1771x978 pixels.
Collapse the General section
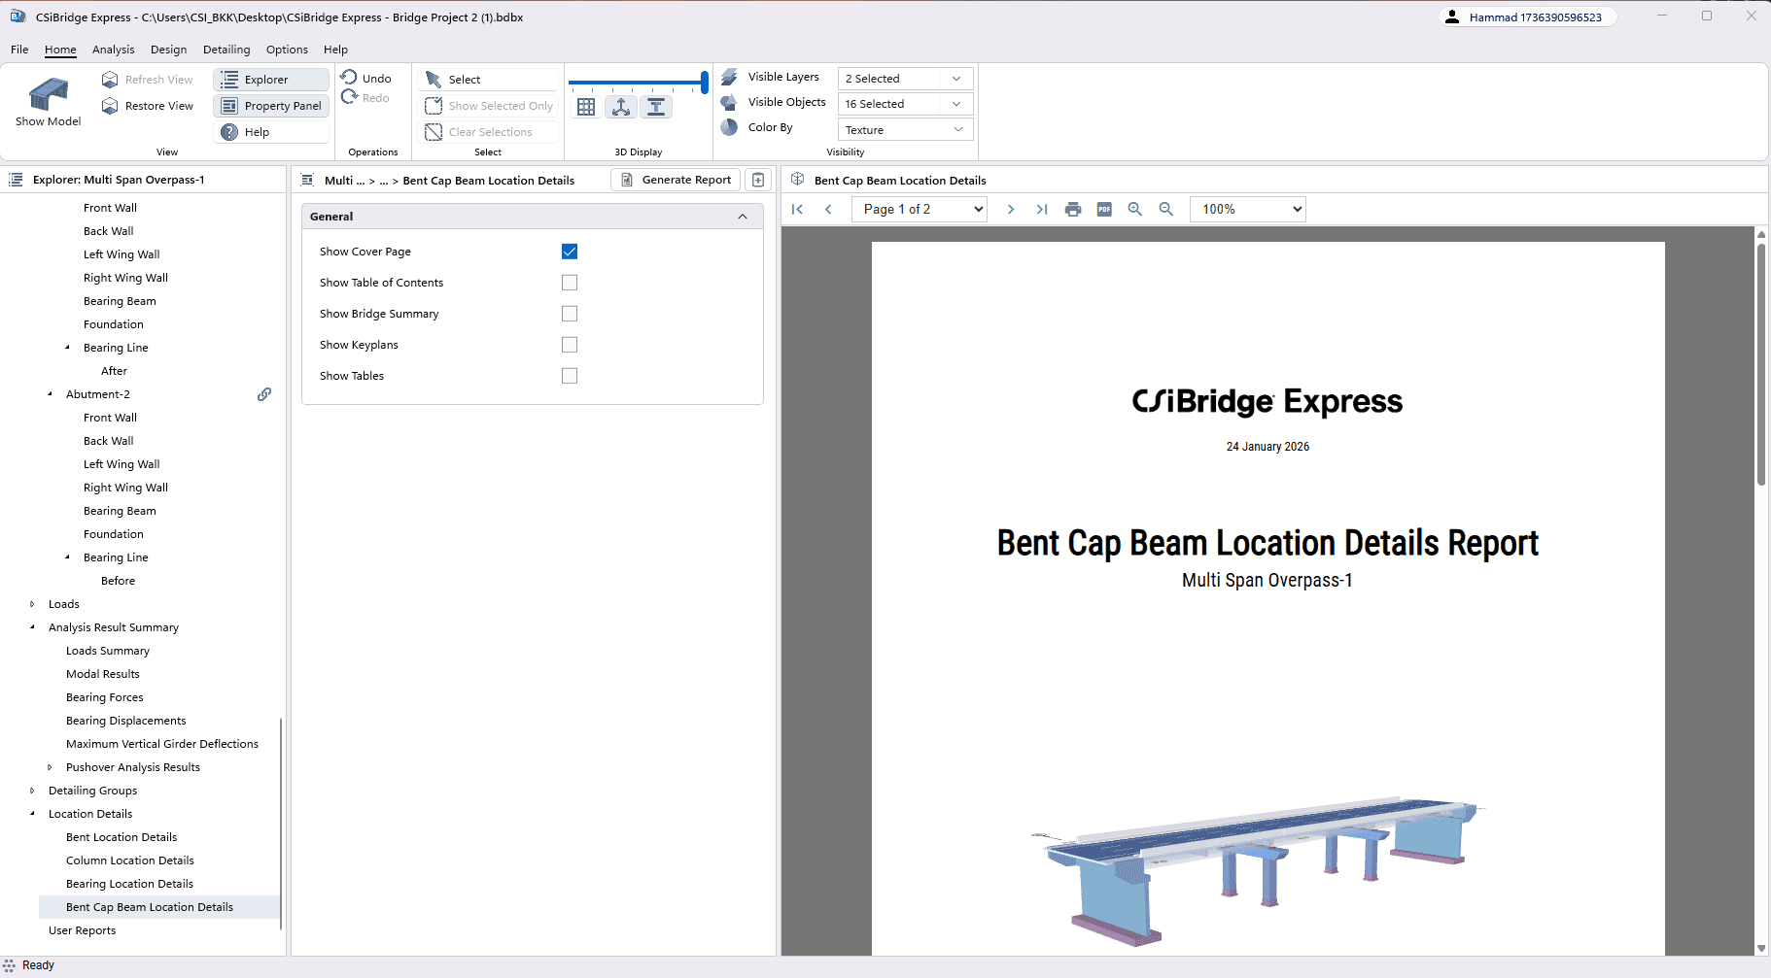click(743, 216)
